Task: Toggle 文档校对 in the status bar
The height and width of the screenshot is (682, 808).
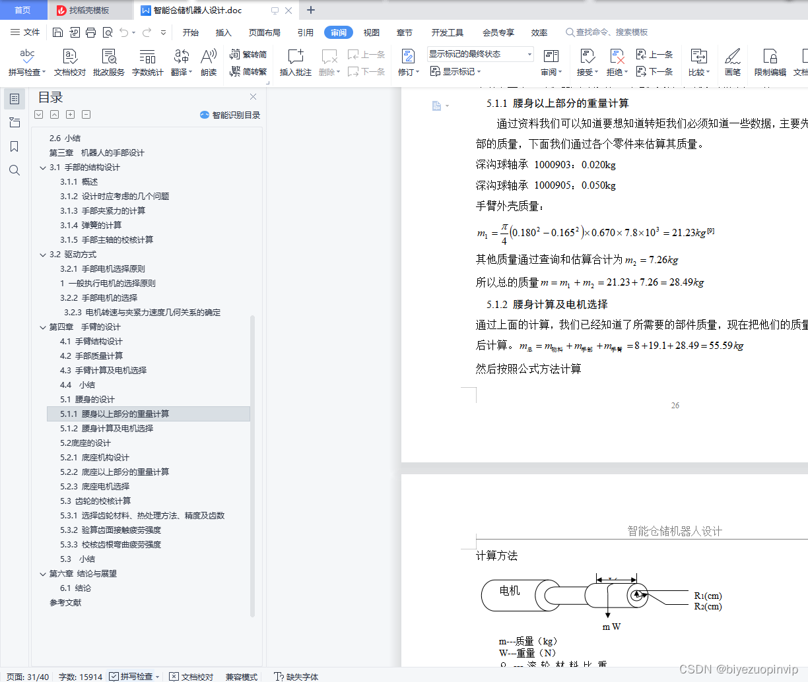Action: 191,677
